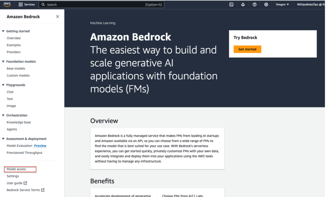The height and width of the screenshot is (197, 326).
Task: Open the notifications bell
Action: click(x=243, y=4)
